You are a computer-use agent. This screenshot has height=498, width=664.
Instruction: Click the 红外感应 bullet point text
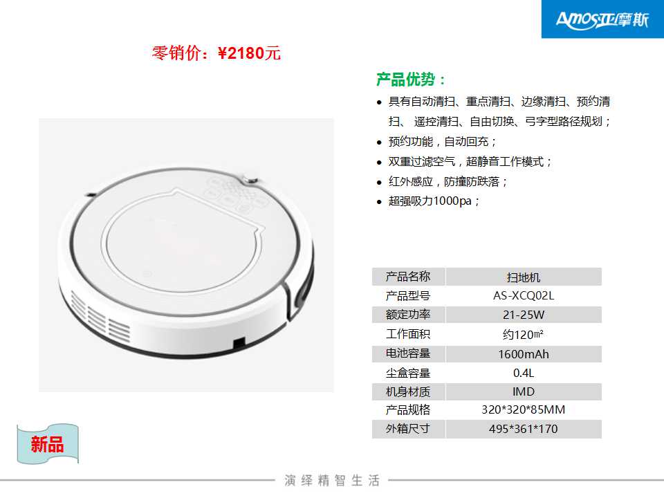click(448, 182)
